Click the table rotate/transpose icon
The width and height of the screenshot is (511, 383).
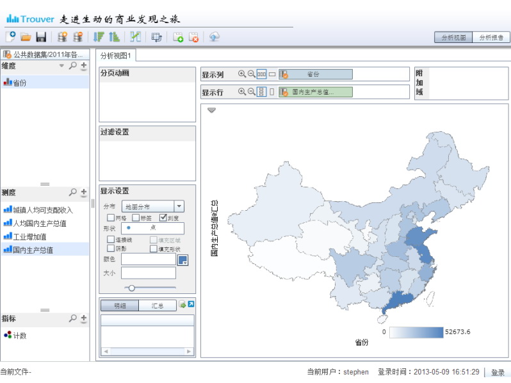coord(157,37)
